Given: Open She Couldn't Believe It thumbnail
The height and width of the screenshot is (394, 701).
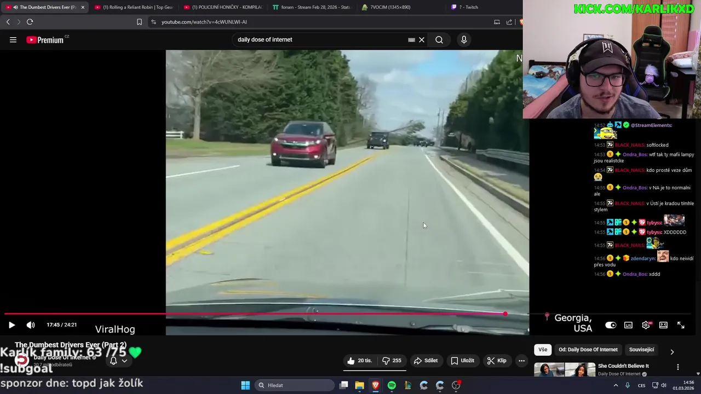Looking at the screenshot, I should [x=565, y=370].
